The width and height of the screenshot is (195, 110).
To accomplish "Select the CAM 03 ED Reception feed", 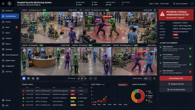I will click(46, 61).
